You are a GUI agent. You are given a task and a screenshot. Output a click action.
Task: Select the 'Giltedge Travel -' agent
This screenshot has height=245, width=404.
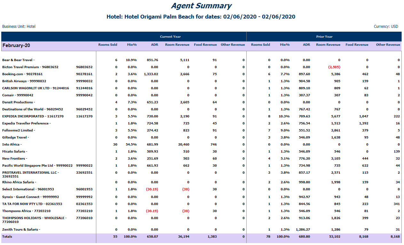16,138
